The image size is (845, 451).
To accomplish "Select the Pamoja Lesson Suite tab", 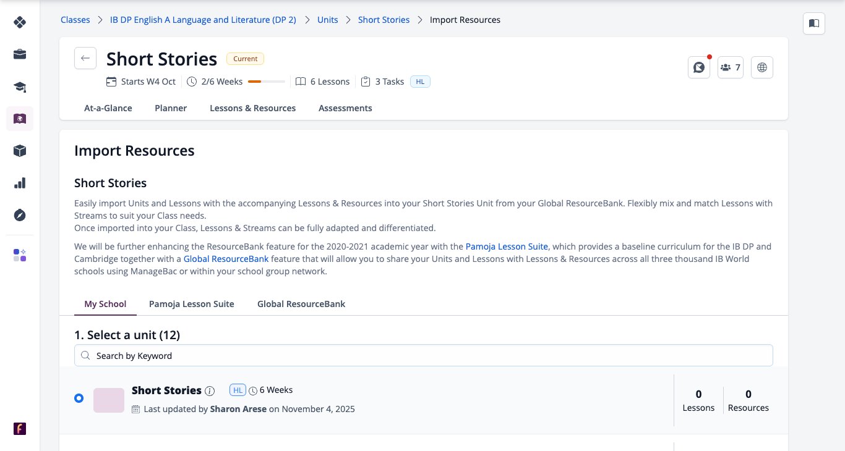I will point(192,304).
